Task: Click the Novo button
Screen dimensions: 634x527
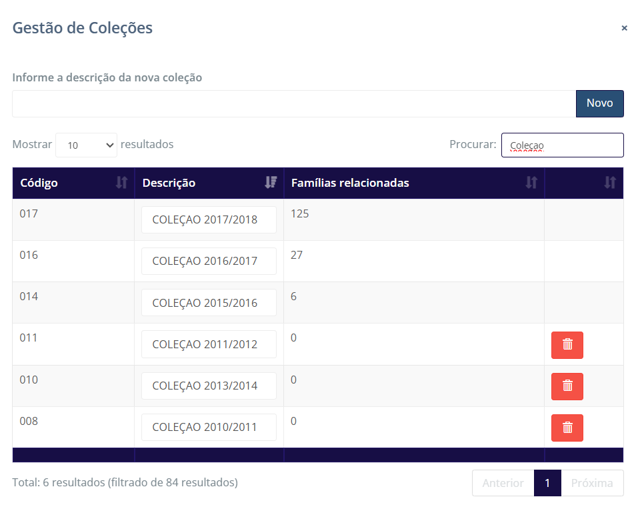Action: click(599, 103)
